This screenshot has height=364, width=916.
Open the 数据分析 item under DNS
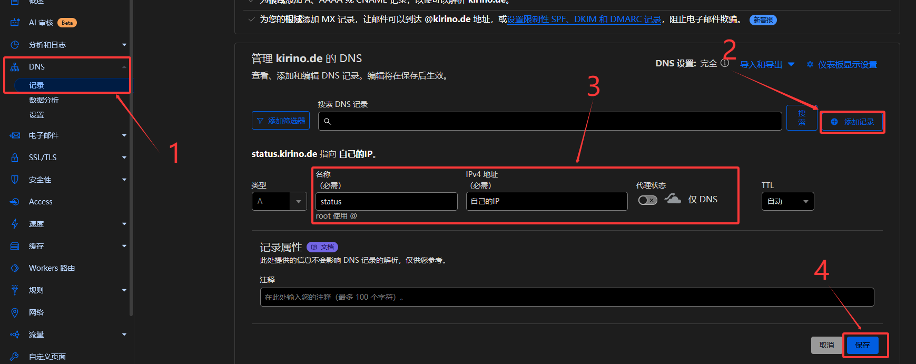[x=44, y=100]
